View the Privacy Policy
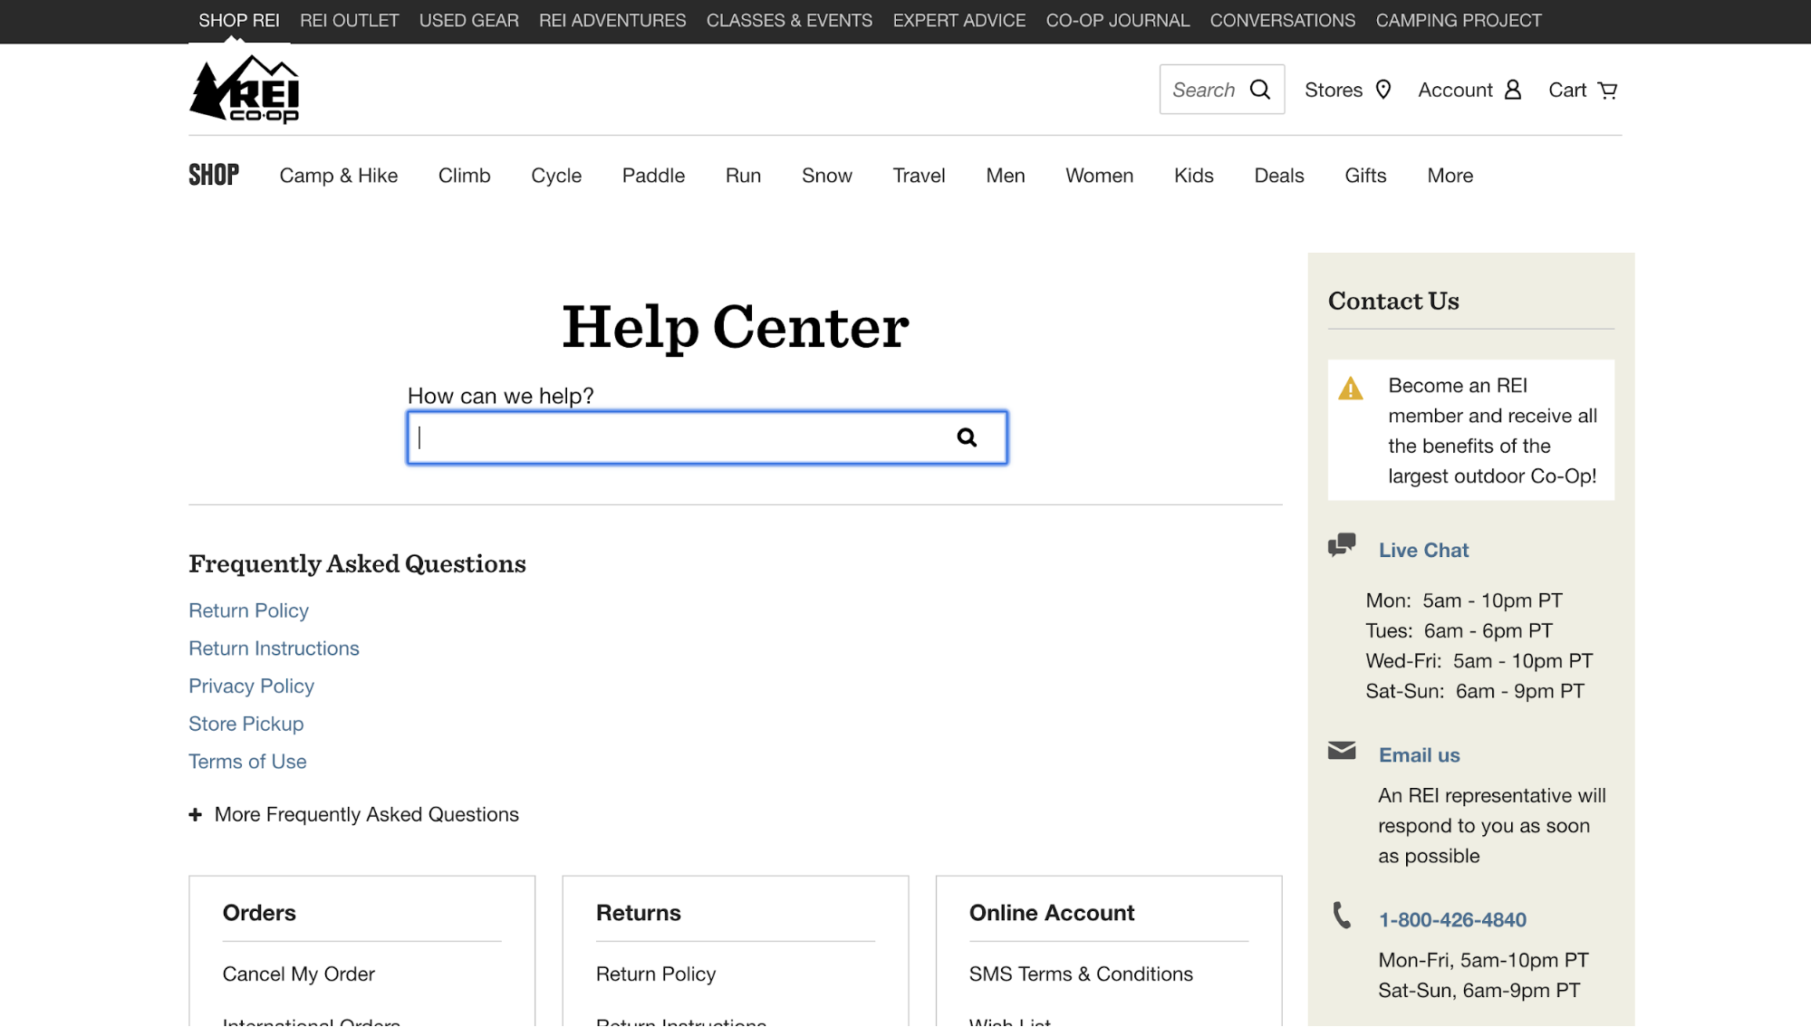 pyautogui.click(x=251, y=686)
